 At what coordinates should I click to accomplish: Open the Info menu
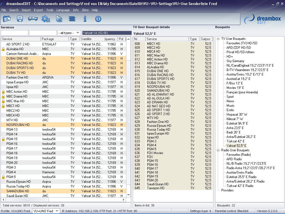pos(76,10)
